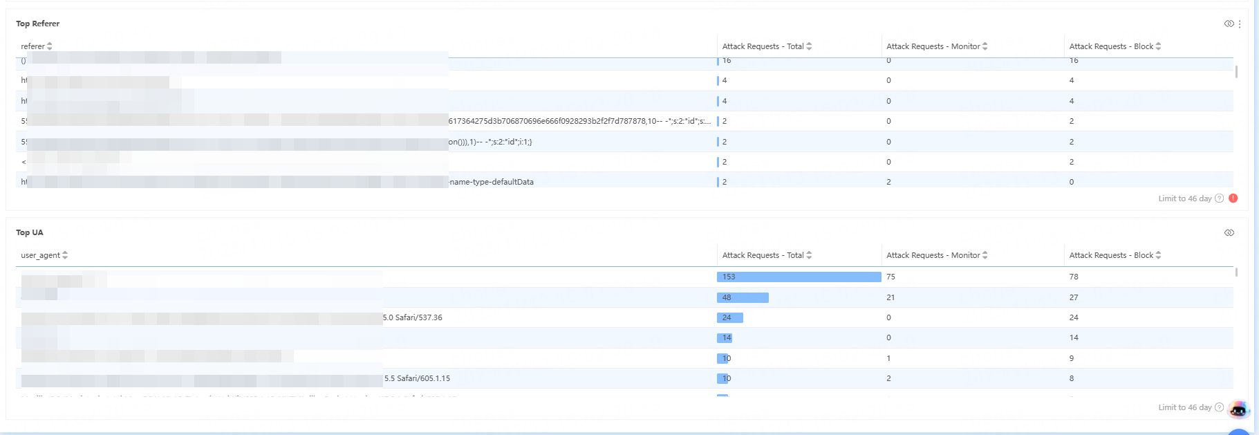Sort Top Referer by Attack Requests - Block
Image resolution: width=1259 pixels, height=435 pixels.
(1158, 46)
